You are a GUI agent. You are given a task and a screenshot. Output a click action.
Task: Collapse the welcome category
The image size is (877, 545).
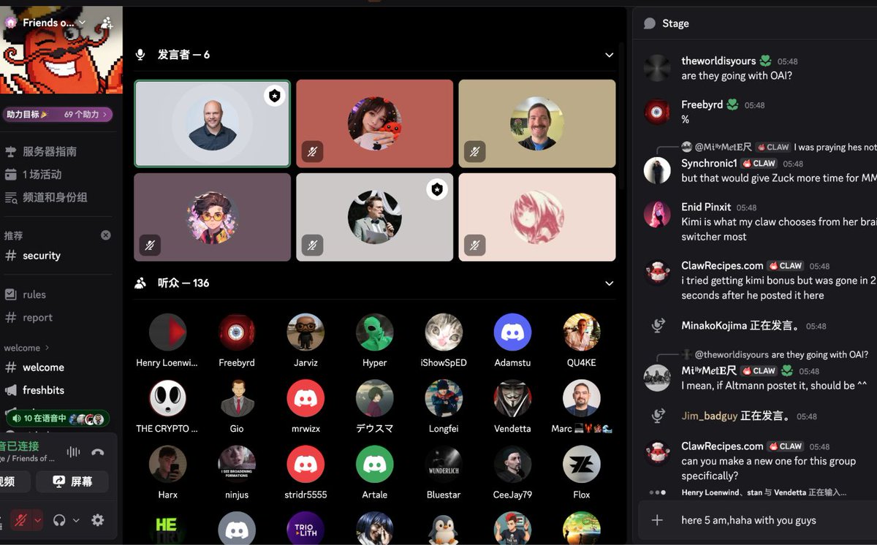click(27, 348)
